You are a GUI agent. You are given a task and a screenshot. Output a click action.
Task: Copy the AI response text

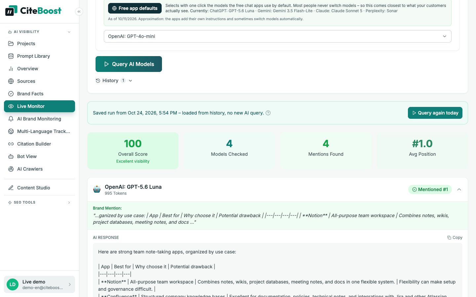[455, 238]
